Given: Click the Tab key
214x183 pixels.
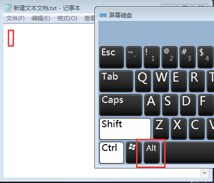Looking at the screenshot, I should (116, 81).
